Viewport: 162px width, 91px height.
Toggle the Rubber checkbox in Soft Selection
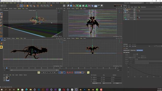pos(137,56)
